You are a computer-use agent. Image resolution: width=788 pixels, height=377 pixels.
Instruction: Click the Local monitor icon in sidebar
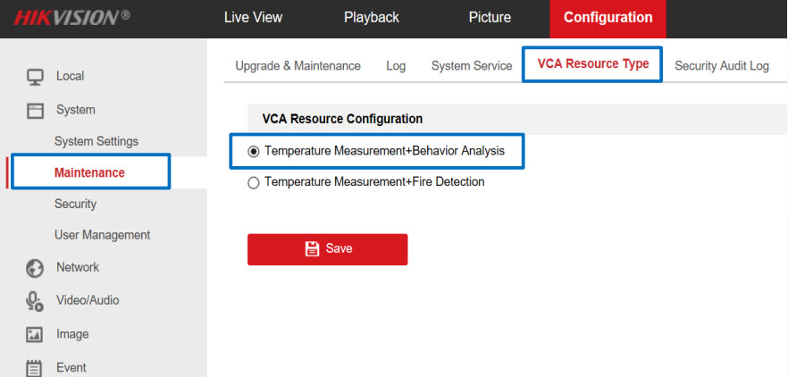[35, 77]
